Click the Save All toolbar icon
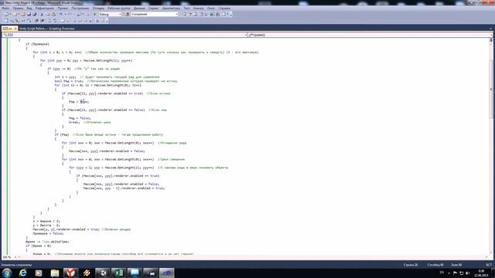This screenshot has height=278, width=495. [34, 14]
